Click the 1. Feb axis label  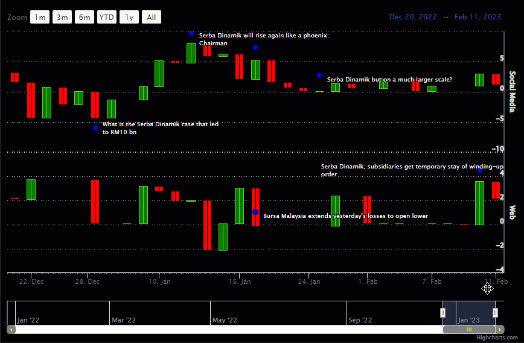tap(368, 281)
